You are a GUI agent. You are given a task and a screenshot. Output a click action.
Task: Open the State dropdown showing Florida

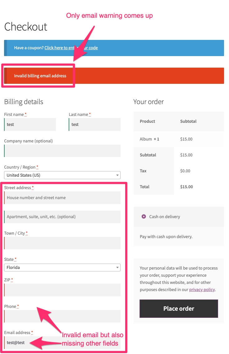click(62, 267)
